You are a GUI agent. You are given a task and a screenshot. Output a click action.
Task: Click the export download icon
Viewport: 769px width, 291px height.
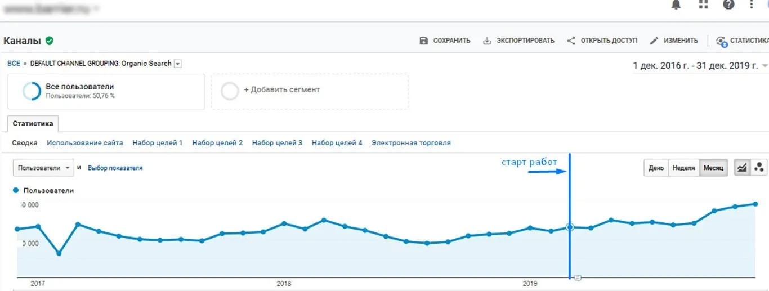click(487, 41)
